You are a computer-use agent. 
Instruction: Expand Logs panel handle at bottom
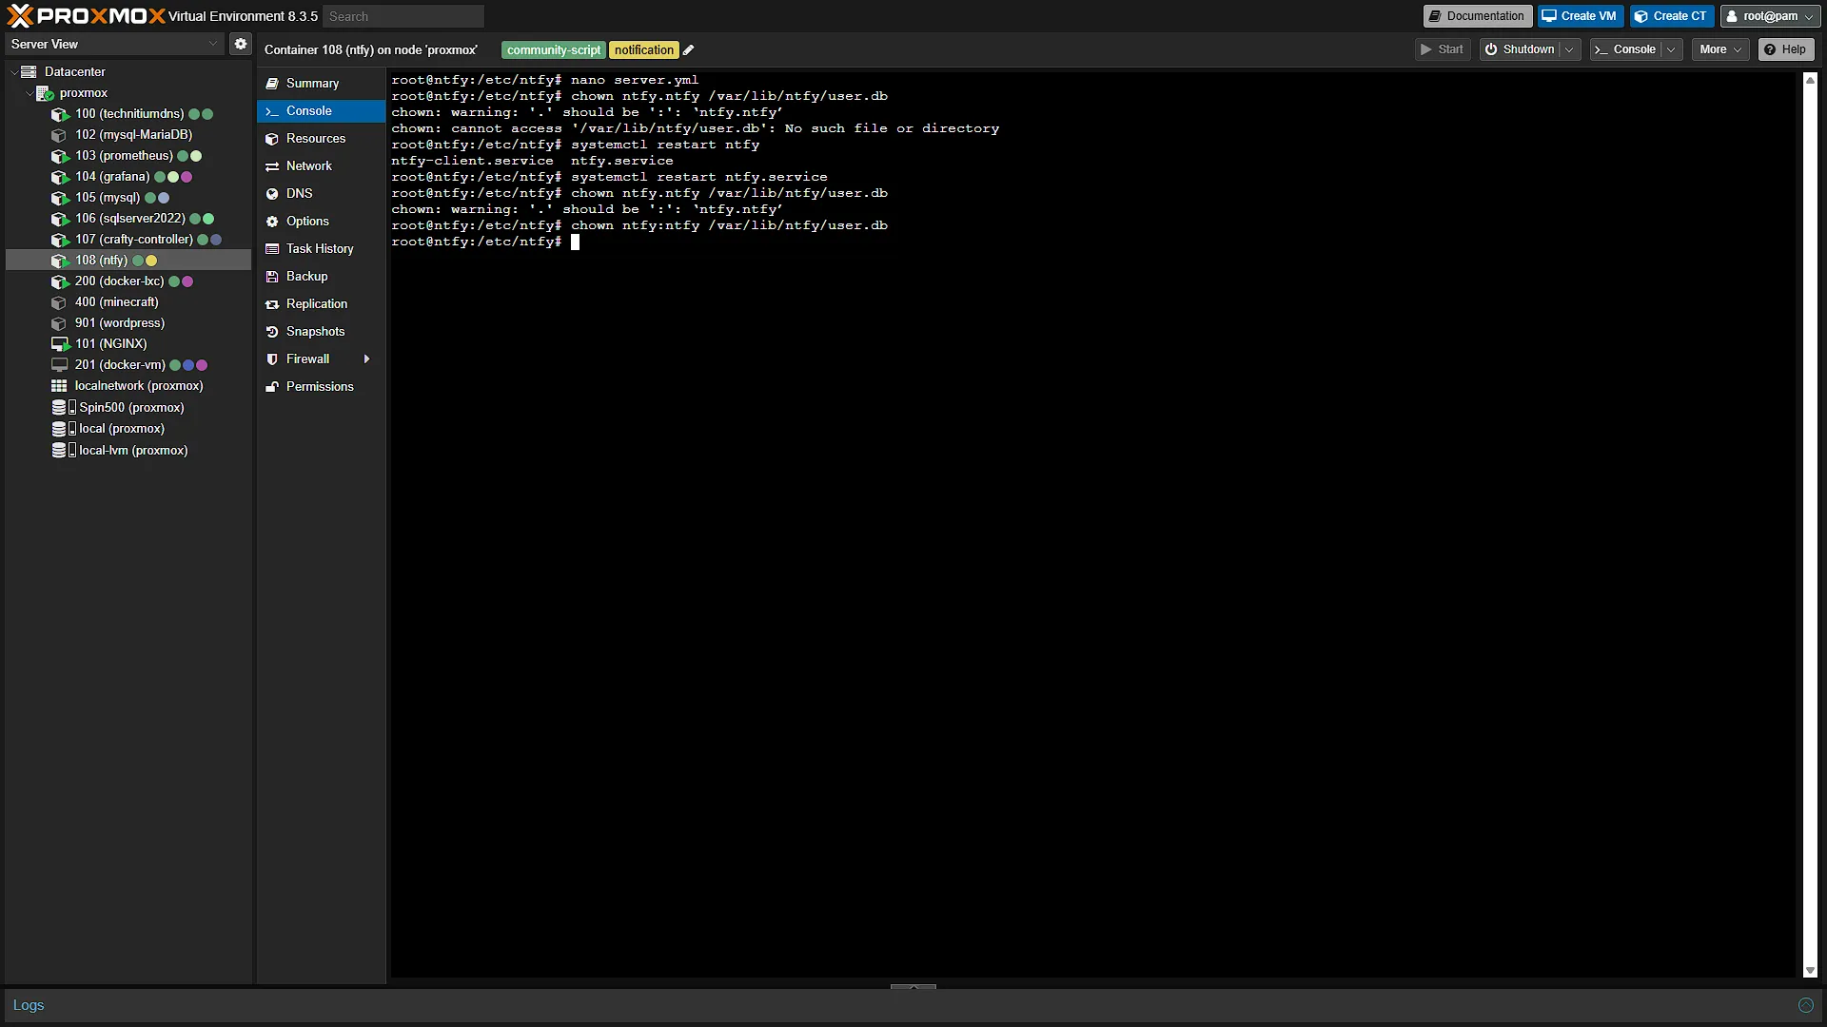point(913,987)
